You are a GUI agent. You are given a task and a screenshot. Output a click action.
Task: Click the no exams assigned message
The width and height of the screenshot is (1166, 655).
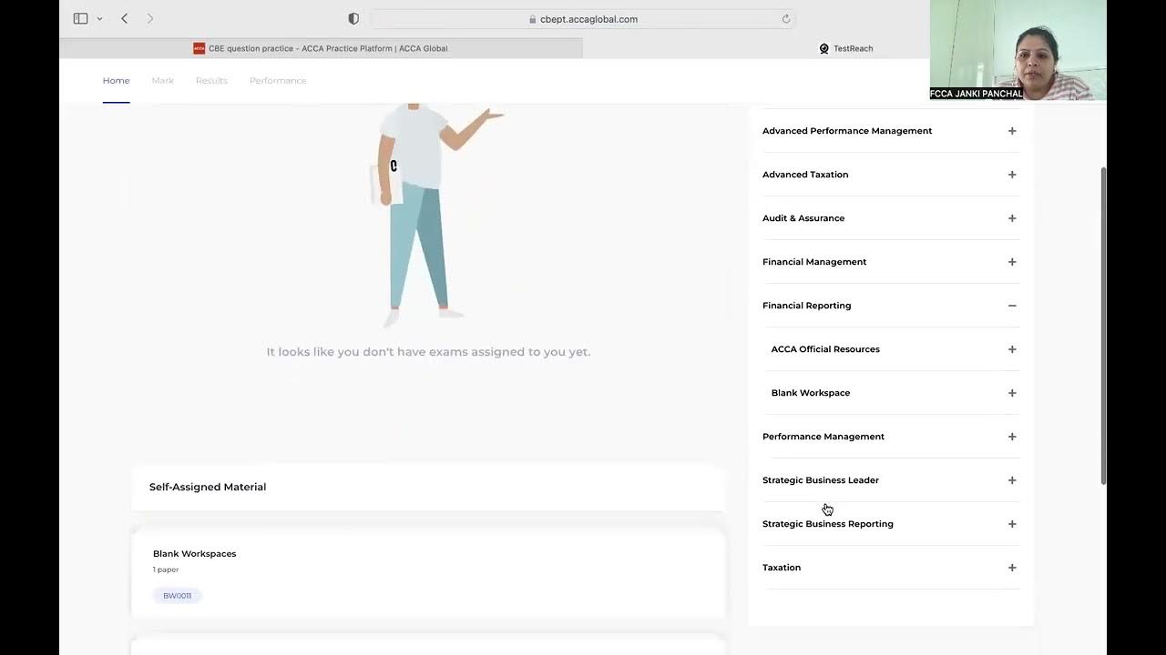[428, 352]
